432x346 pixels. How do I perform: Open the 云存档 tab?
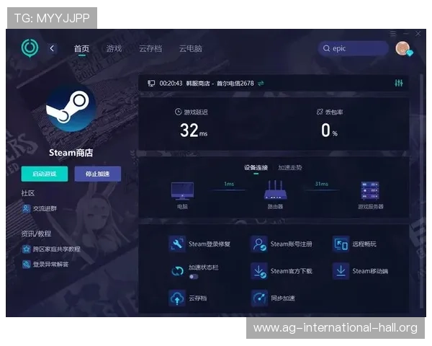(x=150, y=48)
